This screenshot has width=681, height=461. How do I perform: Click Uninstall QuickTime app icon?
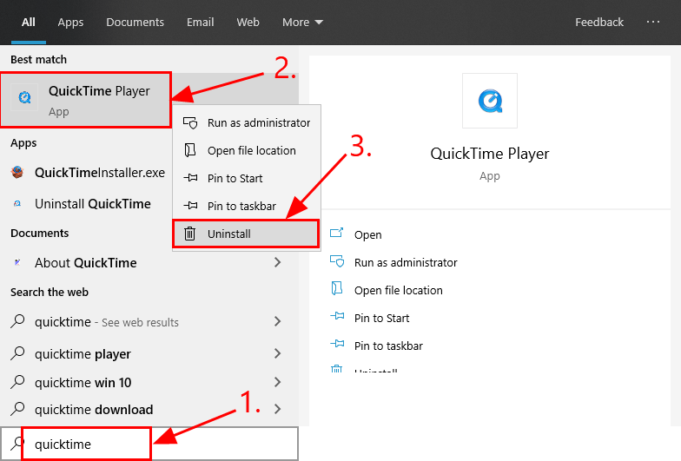tap(17, 203)
